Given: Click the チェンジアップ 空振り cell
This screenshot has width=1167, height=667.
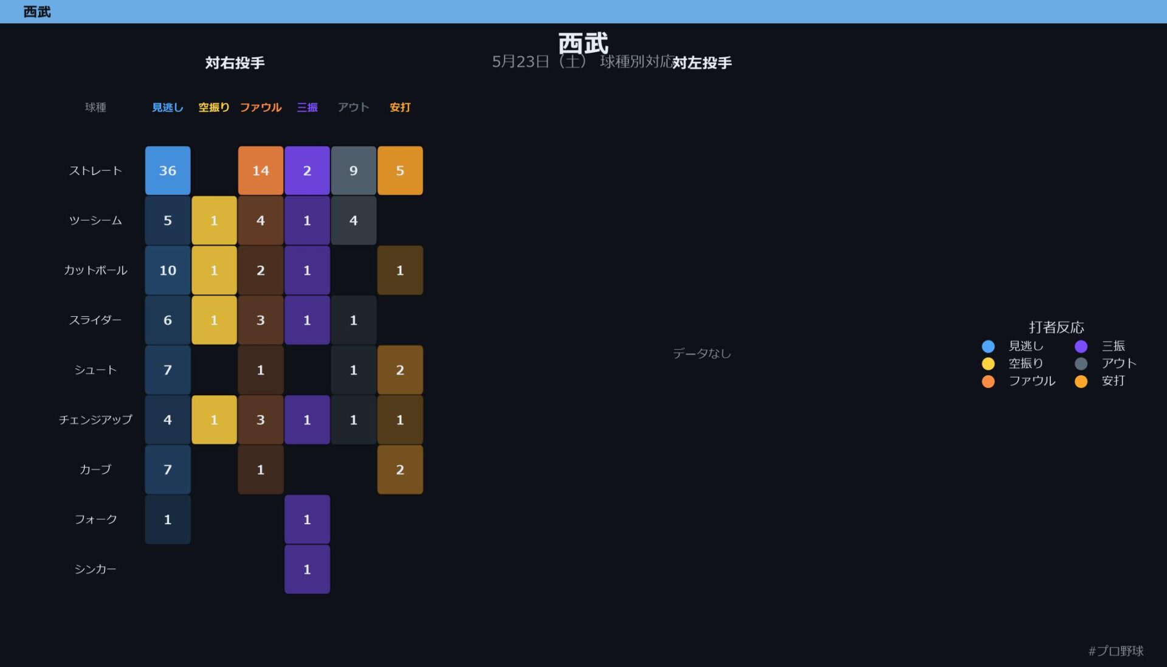Looking at the screenshot, I should [x=214, y=420].
